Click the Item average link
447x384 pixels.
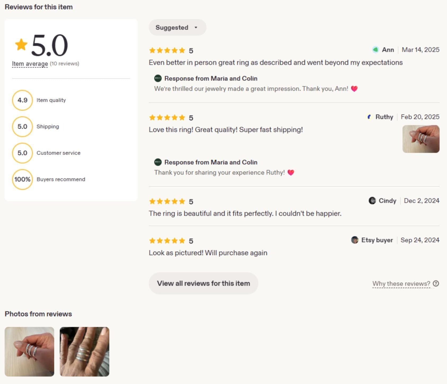30,64
